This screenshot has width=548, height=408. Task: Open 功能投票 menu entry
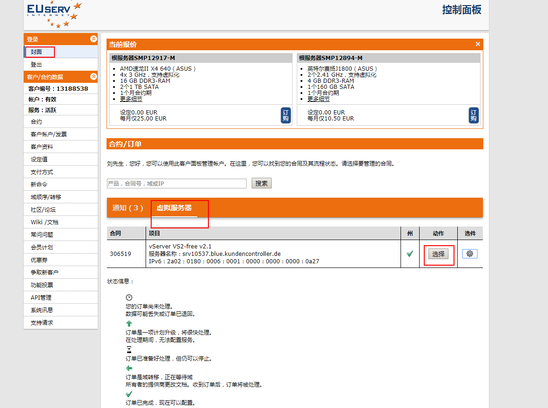click(41, 285)
